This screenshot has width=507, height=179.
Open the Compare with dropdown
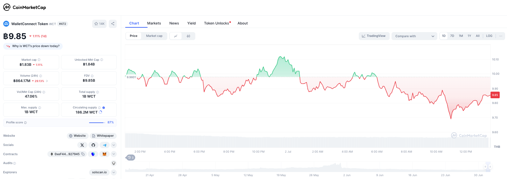pos(414,36)
